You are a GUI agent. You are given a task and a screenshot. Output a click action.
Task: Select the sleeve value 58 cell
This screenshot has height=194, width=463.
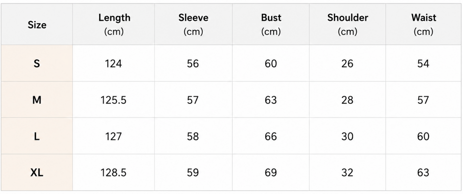pyautogui.click(x=193, y=136)
